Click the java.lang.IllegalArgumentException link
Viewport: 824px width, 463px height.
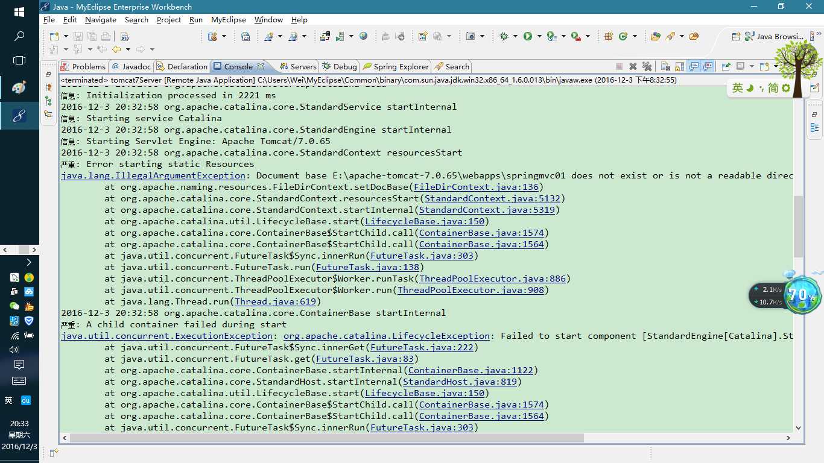[x=153, y=175]
